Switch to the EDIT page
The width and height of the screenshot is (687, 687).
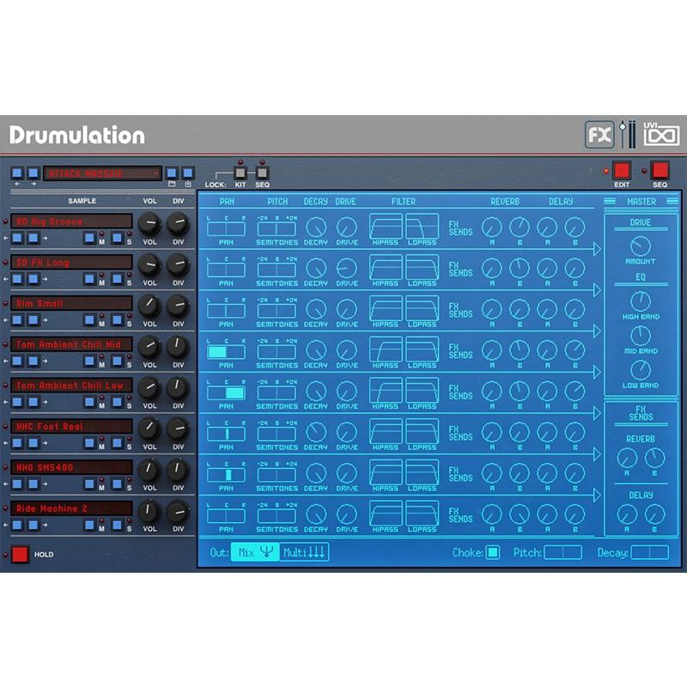coord(621,170)
